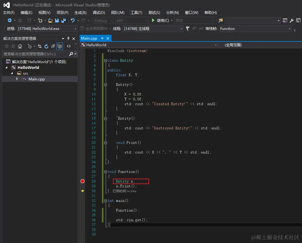The width and height of the screenshot is (302, 243).
Task: Open the Solution Explorer window options arrow
Action: (63, 38)
